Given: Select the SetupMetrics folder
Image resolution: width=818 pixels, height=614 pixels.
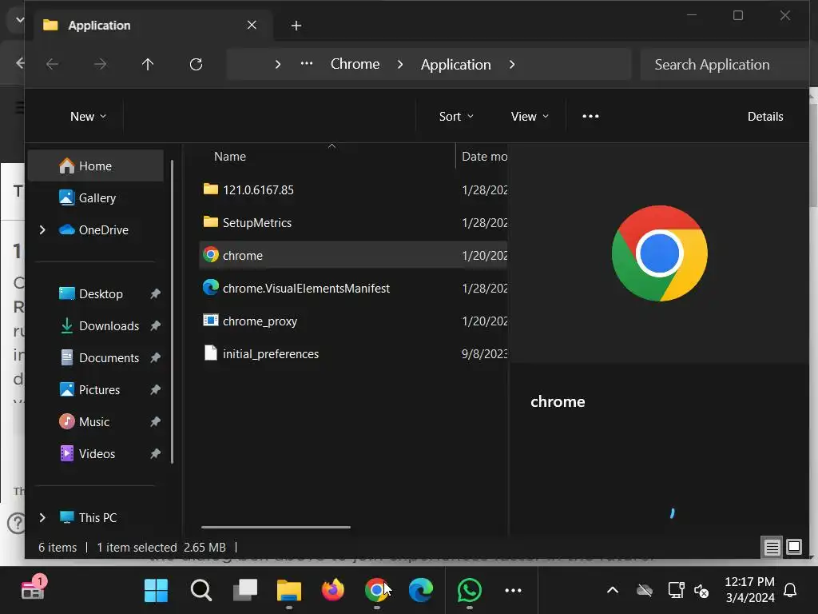Looking at the screenshot, I should point(354,222).
